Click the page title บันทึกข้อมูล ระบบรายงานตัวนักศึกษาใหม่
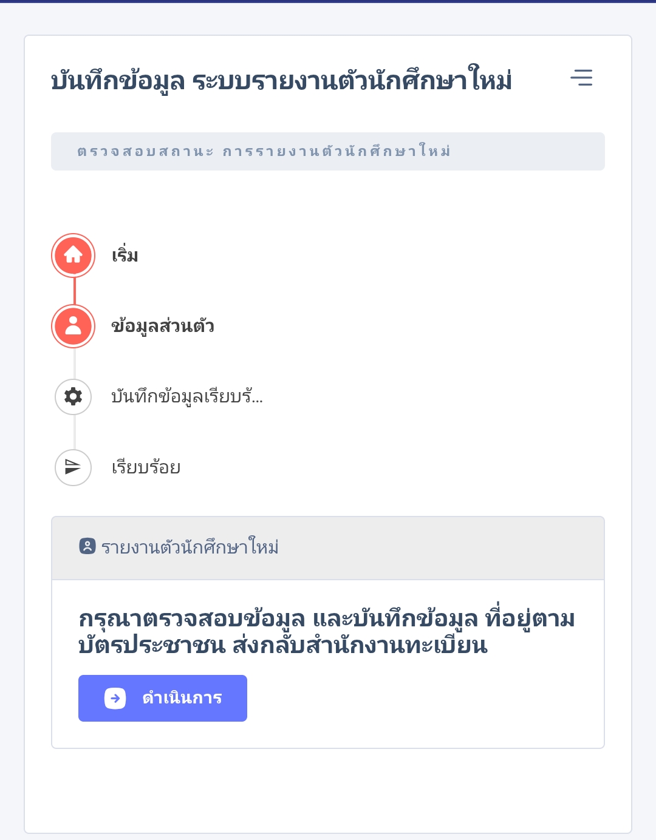The height and width of the screenshot is (840, 656). pos(281,80)
